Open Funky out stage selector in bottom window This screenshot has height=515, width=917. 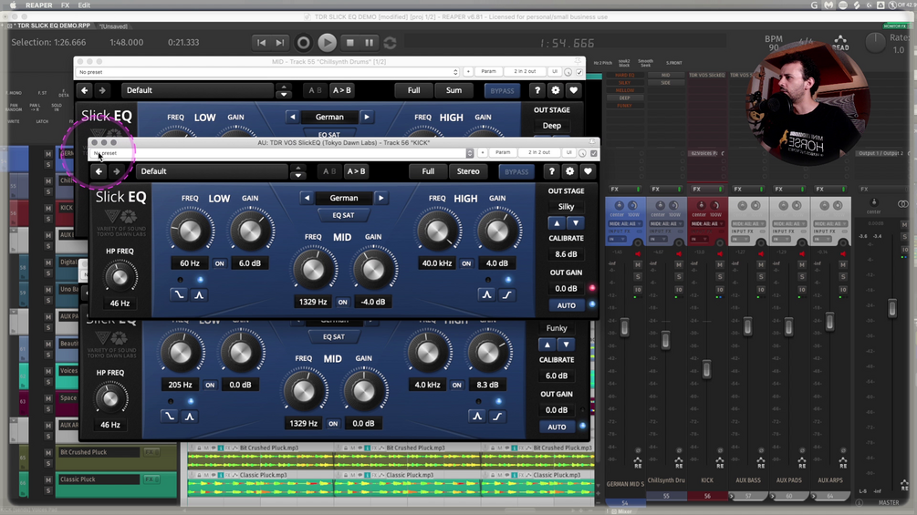(x=557, y=328)
